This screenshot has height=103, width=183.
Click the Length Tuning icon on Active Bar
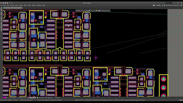coord(94,10)
